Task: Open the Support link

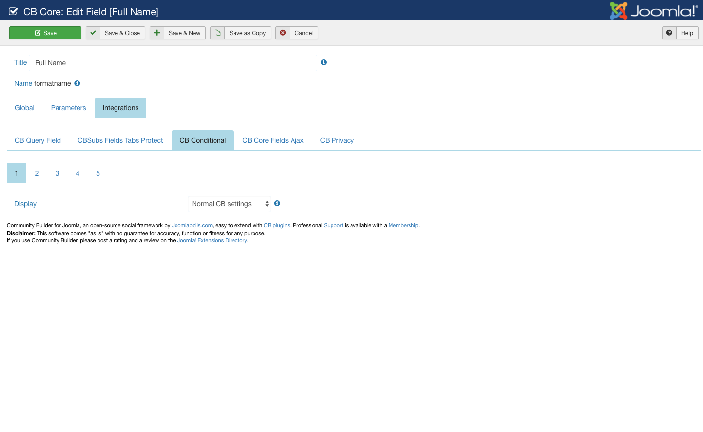Action: pyautogui.click(x=333, y=225)
